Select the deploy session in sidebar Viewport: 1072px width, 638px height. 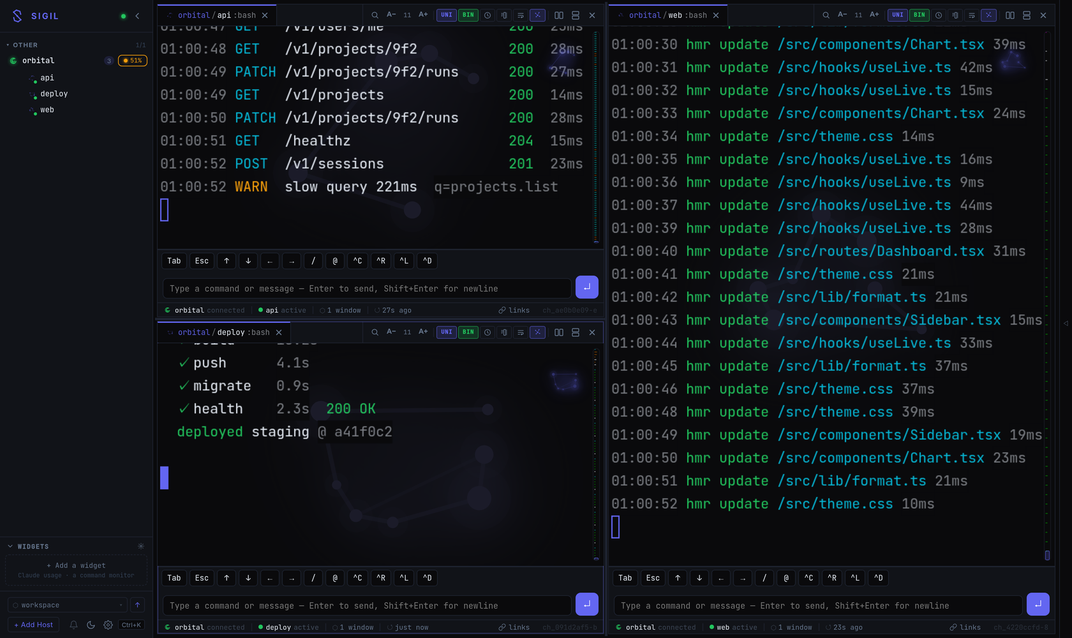click(54, 94)
